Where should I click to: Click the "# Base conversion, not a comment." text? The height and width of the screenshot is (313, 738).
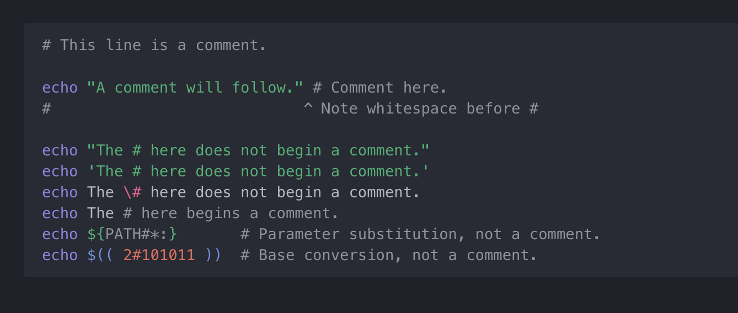coord(388,255)
